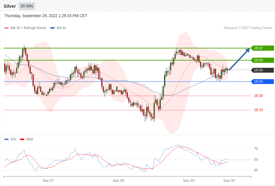The height and width of the screenshot is (186, 275).
Task: Click the MA 50 legend text
Action: pos(61,28)
